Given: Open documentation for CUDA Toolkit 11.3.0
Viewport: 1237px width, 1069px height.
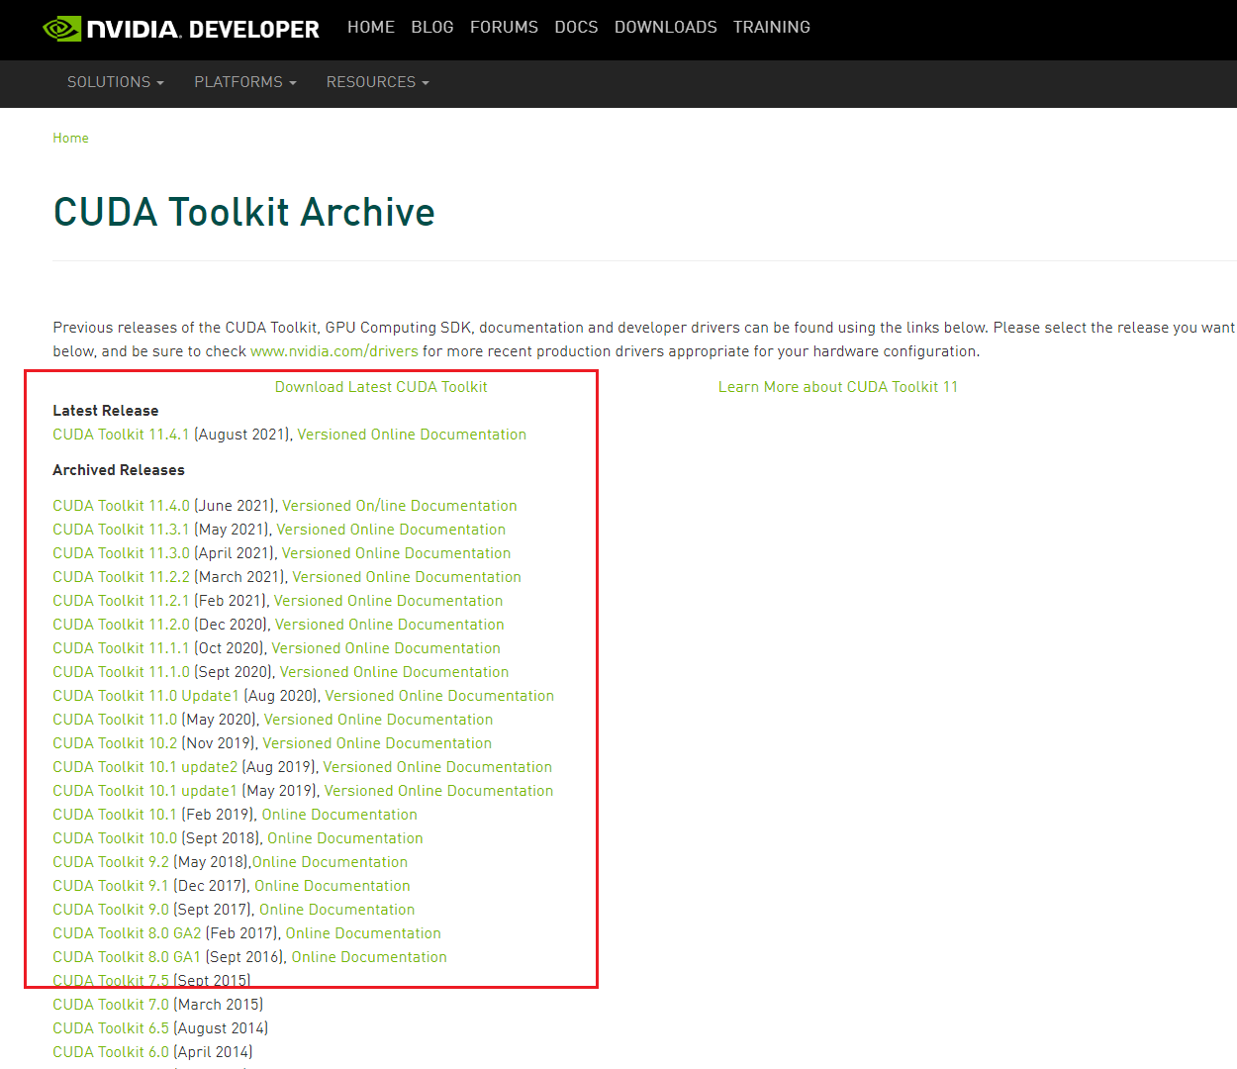Looking at the screenshot, I should coord(396,553).
